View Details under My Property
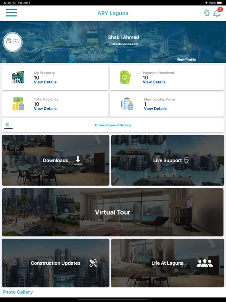The image size is (226, 302). click(x=45, y=82)
